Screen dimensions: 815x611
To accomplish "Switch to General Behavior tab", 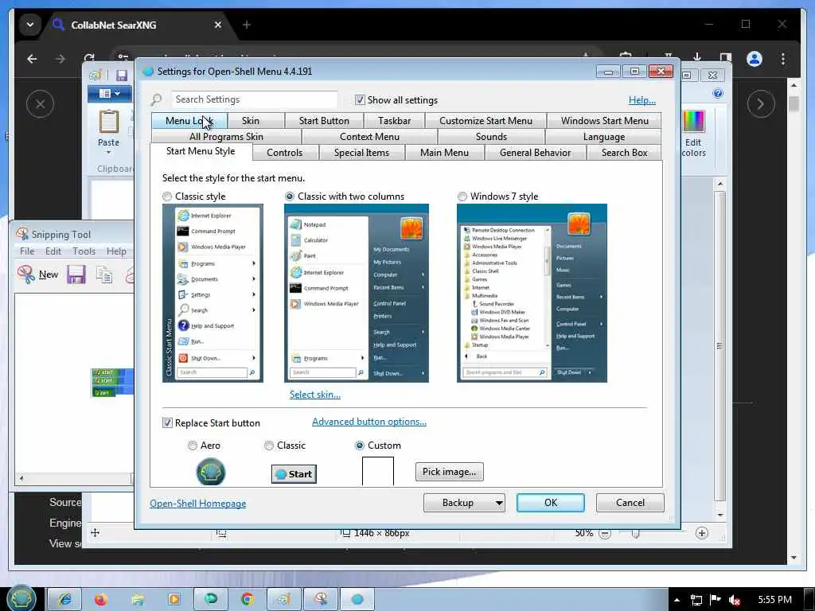I will 535,153.
